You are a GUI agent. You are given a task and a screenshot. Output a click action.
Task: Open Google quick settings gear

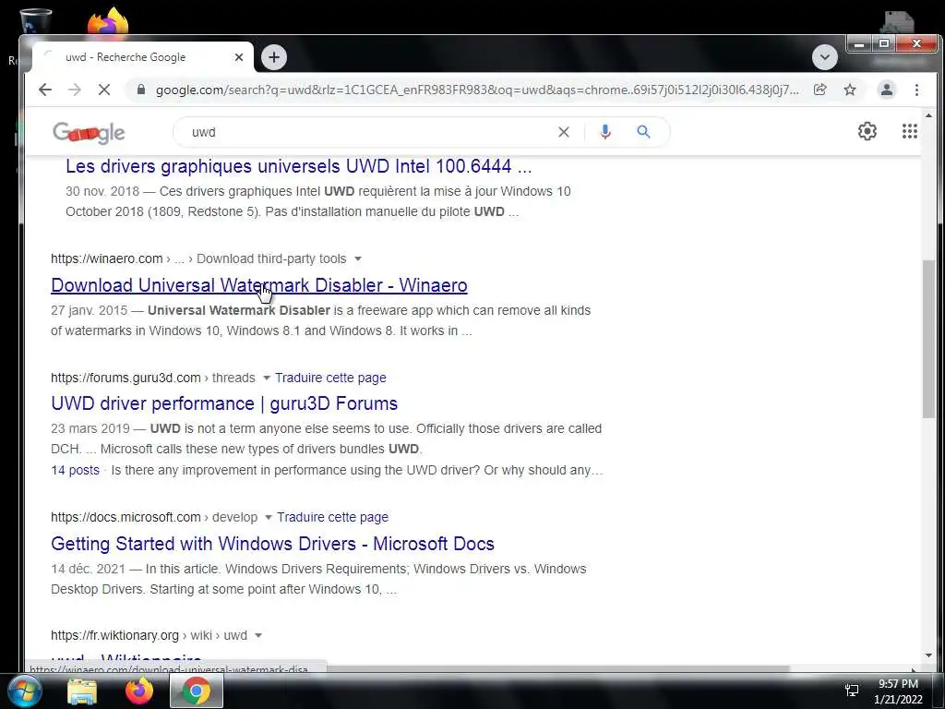tap(867, 131)
